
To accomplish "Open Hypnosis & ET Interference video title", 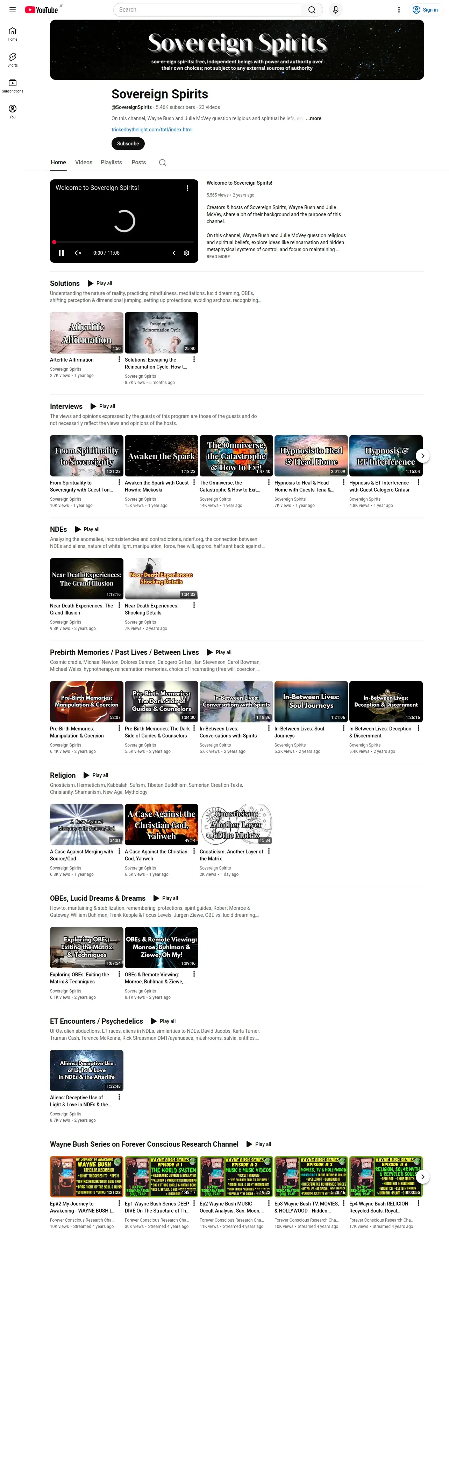I will (379, 486).
